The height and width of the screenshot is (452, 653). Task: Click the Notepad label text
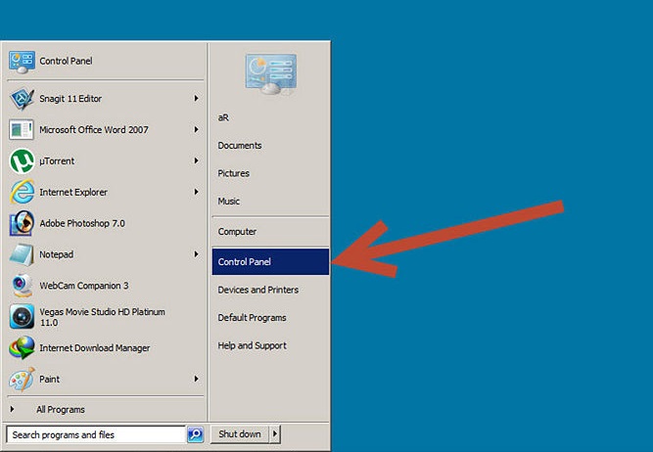[x=56, y=254]
